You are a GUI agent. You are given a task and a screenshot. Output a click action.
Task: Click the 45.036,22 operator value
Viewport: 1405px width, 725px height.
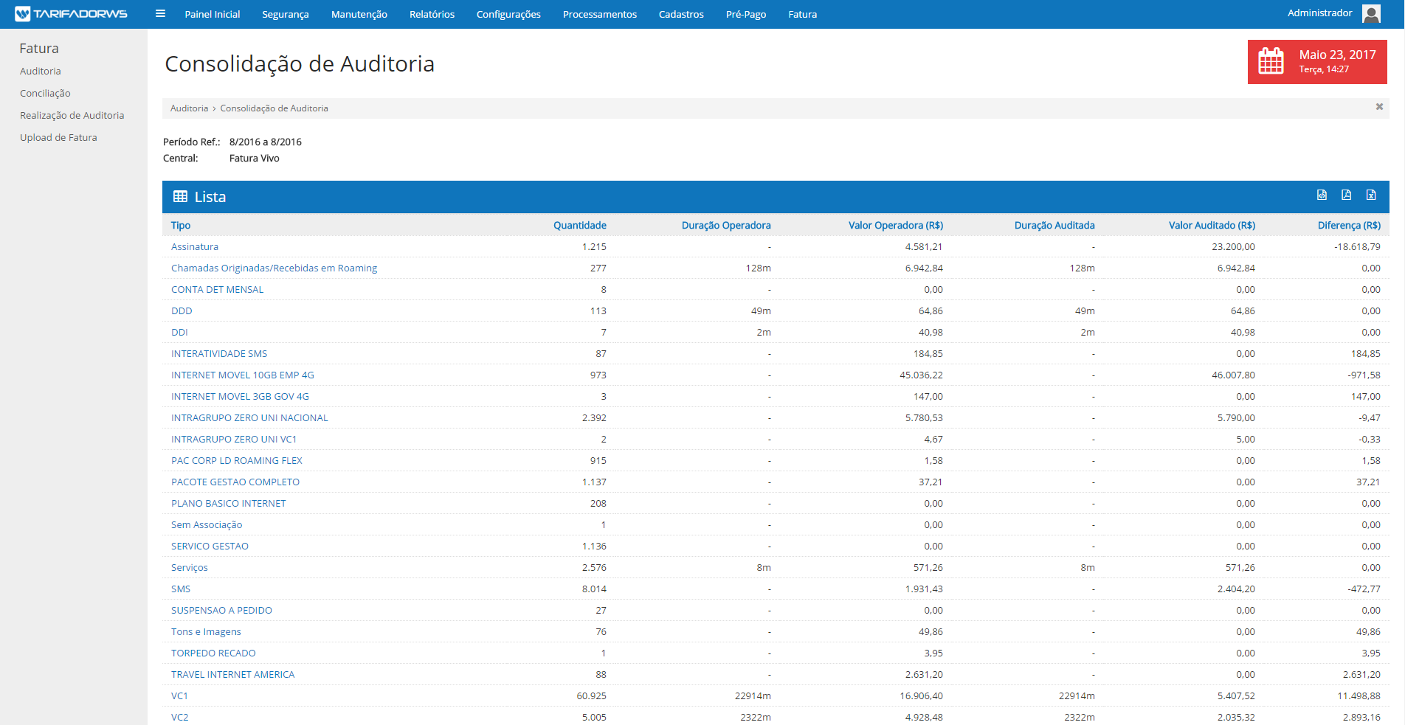pos(921,375)
